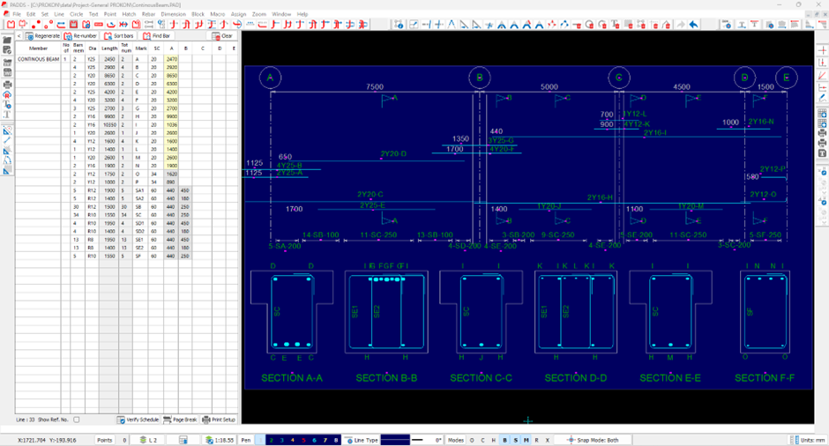The height and width of the screenshot is (446, 829).
Task: Select red pen number 5
Action: 303,440
